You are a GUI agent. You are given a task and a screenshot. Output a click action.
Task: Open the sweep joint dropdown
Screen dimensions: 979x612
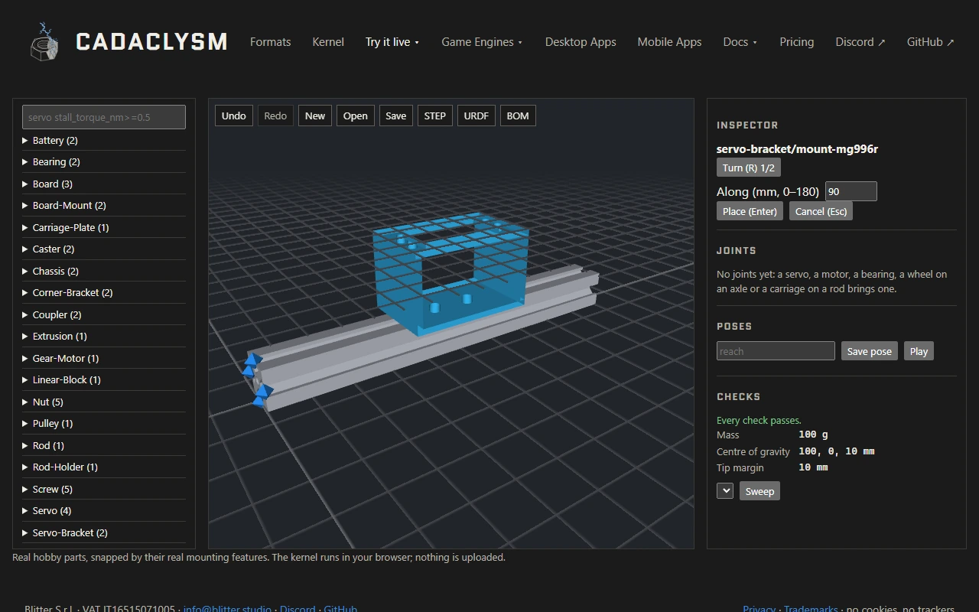pos(725,491)
